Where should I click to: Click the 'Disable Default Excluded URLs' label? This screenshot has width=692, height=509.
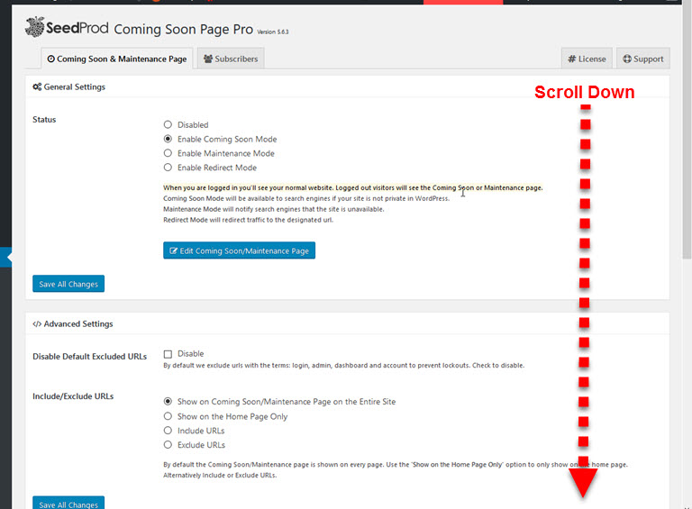pyautogui.click(x=89, y=357)
